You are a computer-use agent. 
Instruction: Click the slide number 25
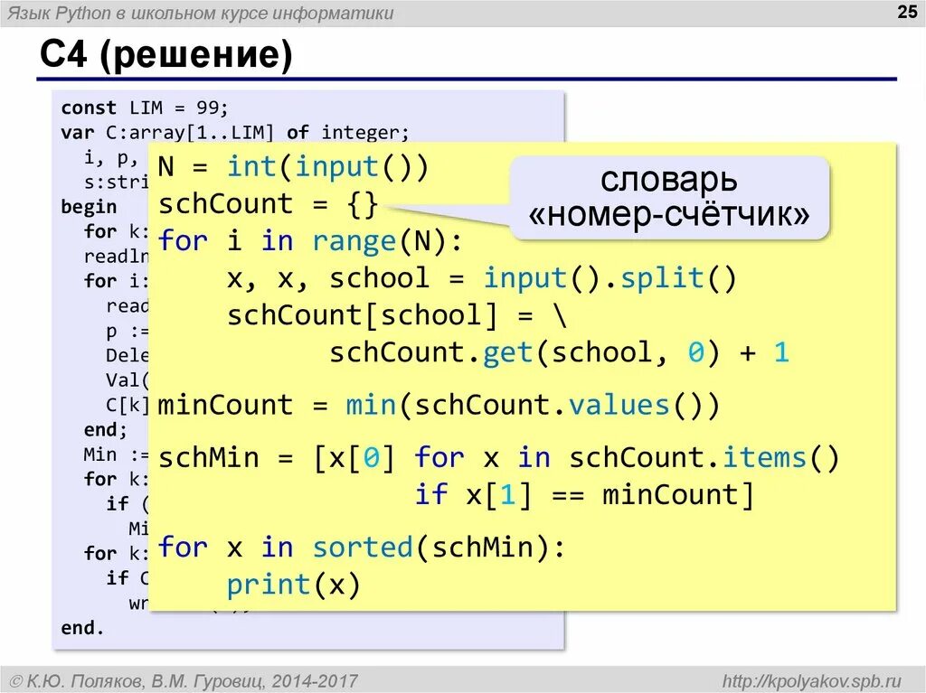point(906,12)
